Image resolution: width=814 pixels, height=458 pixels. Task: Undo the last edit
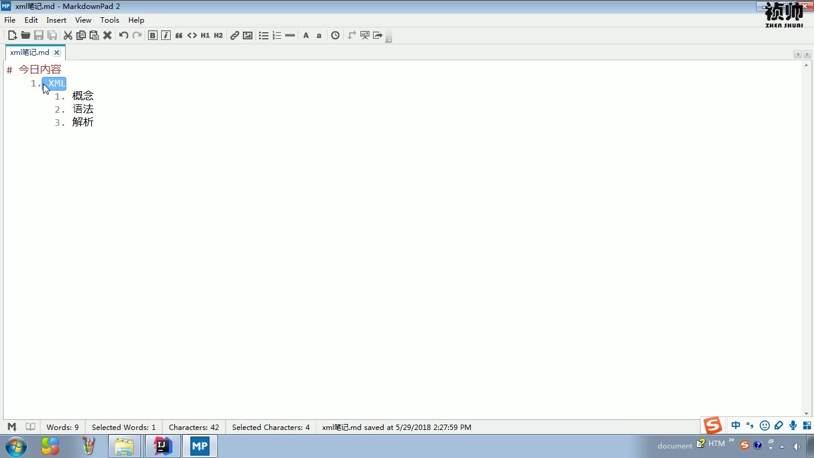pyautogui.click(x=124, y=35)
